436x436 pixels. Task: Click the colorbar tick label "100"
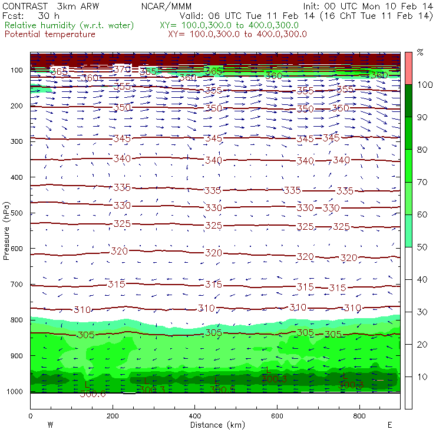(425, 84)
